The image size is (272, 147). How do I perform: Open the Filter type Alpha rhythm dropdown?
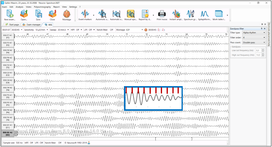point(254,33)
